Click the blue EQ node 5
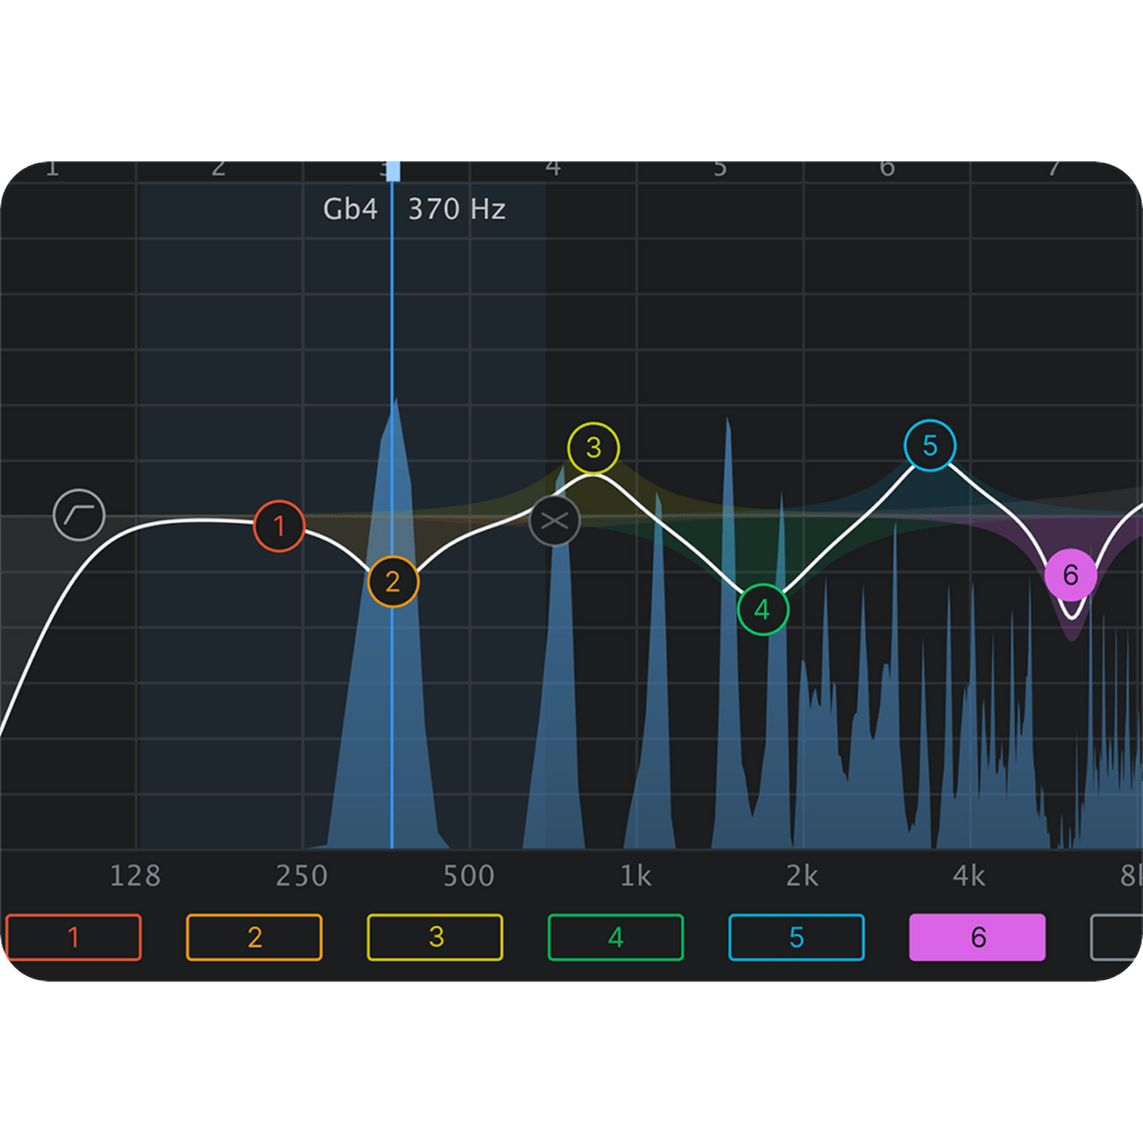Image resolution: width=1143 pixels, height=1143 pixels. click(930, 445)
